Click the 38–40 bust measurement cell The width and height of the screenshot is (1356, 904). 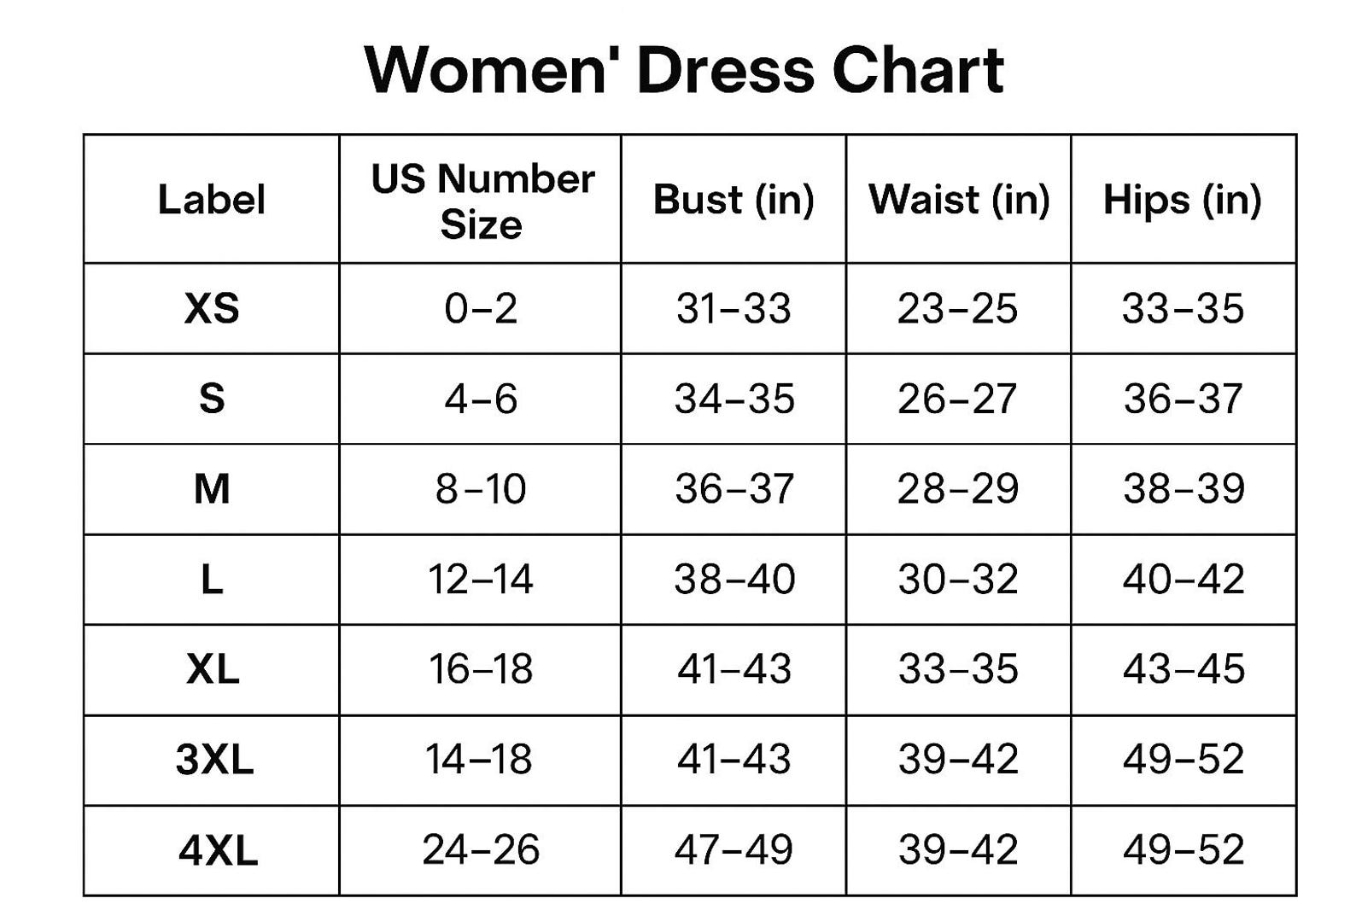[x=734, y=580]
